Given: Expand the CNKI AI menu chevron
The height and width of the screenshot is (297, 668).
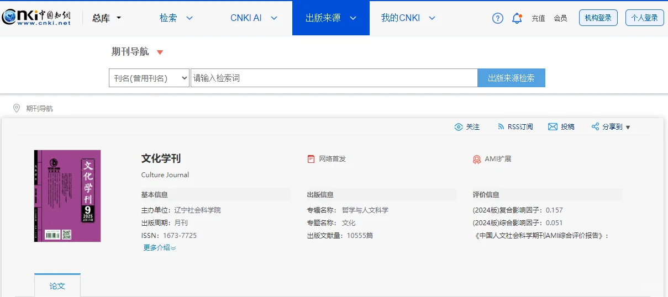Looking at the screenshot, I should pos(274,18).
